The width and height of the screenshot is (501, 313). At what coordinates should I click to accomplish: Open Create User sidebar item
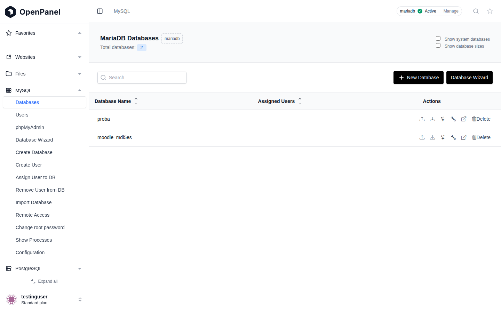29,165
